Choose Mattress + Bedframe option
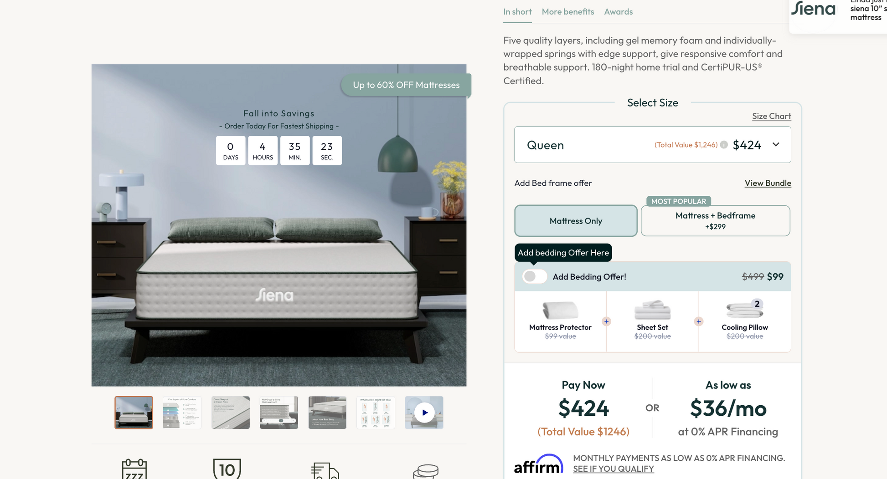The image size is (887, 479). coord(715,221)
